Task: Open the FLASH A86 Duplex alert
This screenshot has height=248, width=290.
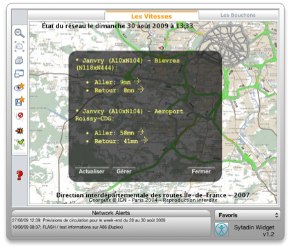Action: click(x=68, y=227)
